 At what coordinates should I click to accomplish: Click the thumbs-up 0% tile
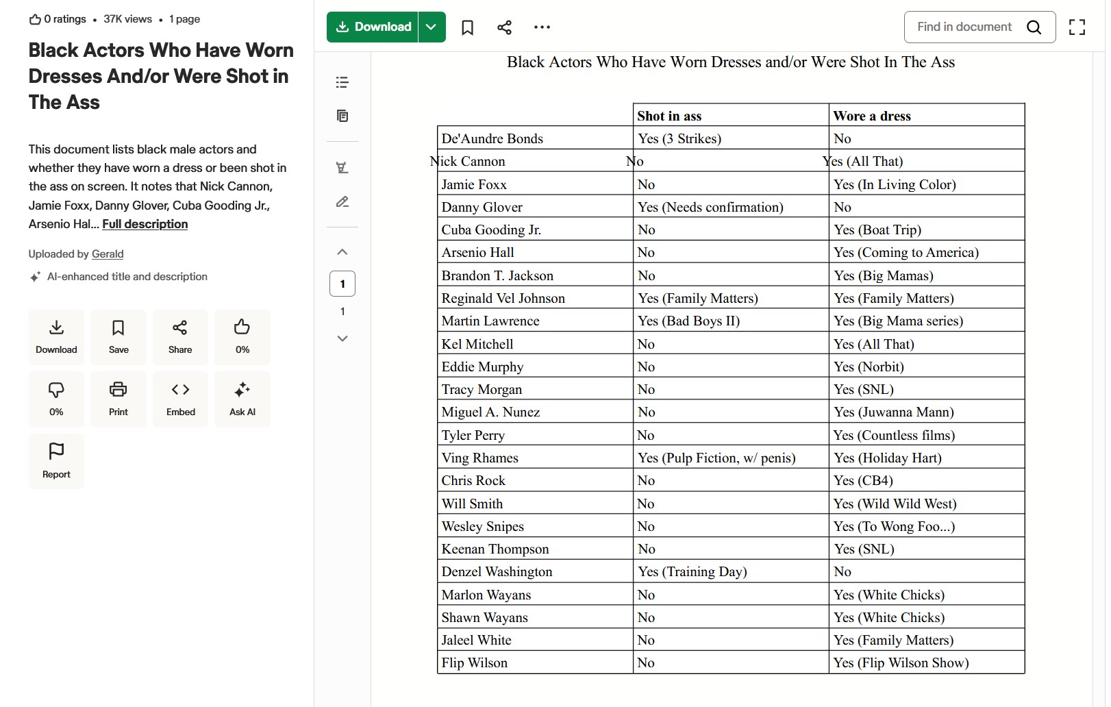point(242,337)
